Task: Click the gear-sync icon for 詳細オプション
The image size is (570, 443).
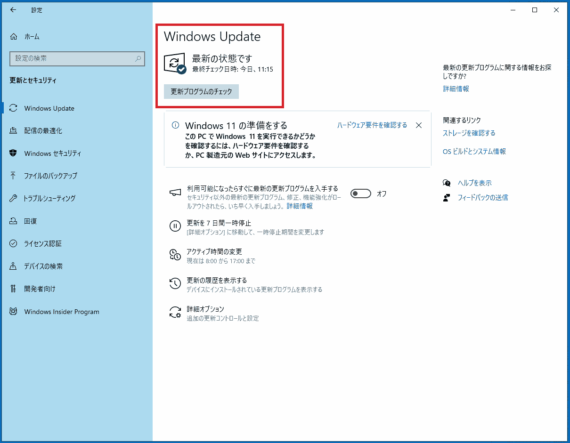Action: 175,312
